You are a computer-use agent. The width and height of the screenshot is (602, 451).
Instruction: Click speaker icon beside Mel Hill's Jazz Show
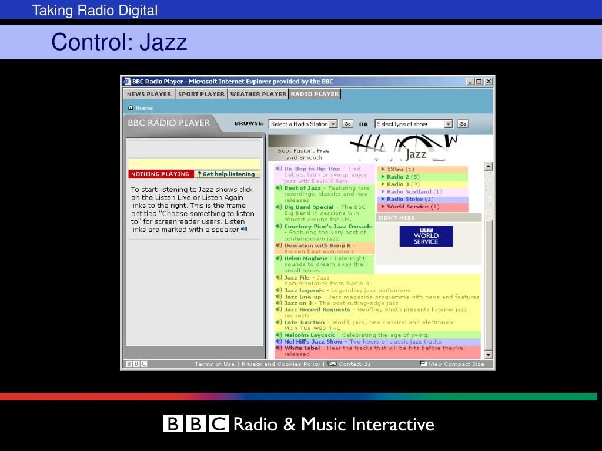point(279,341)
